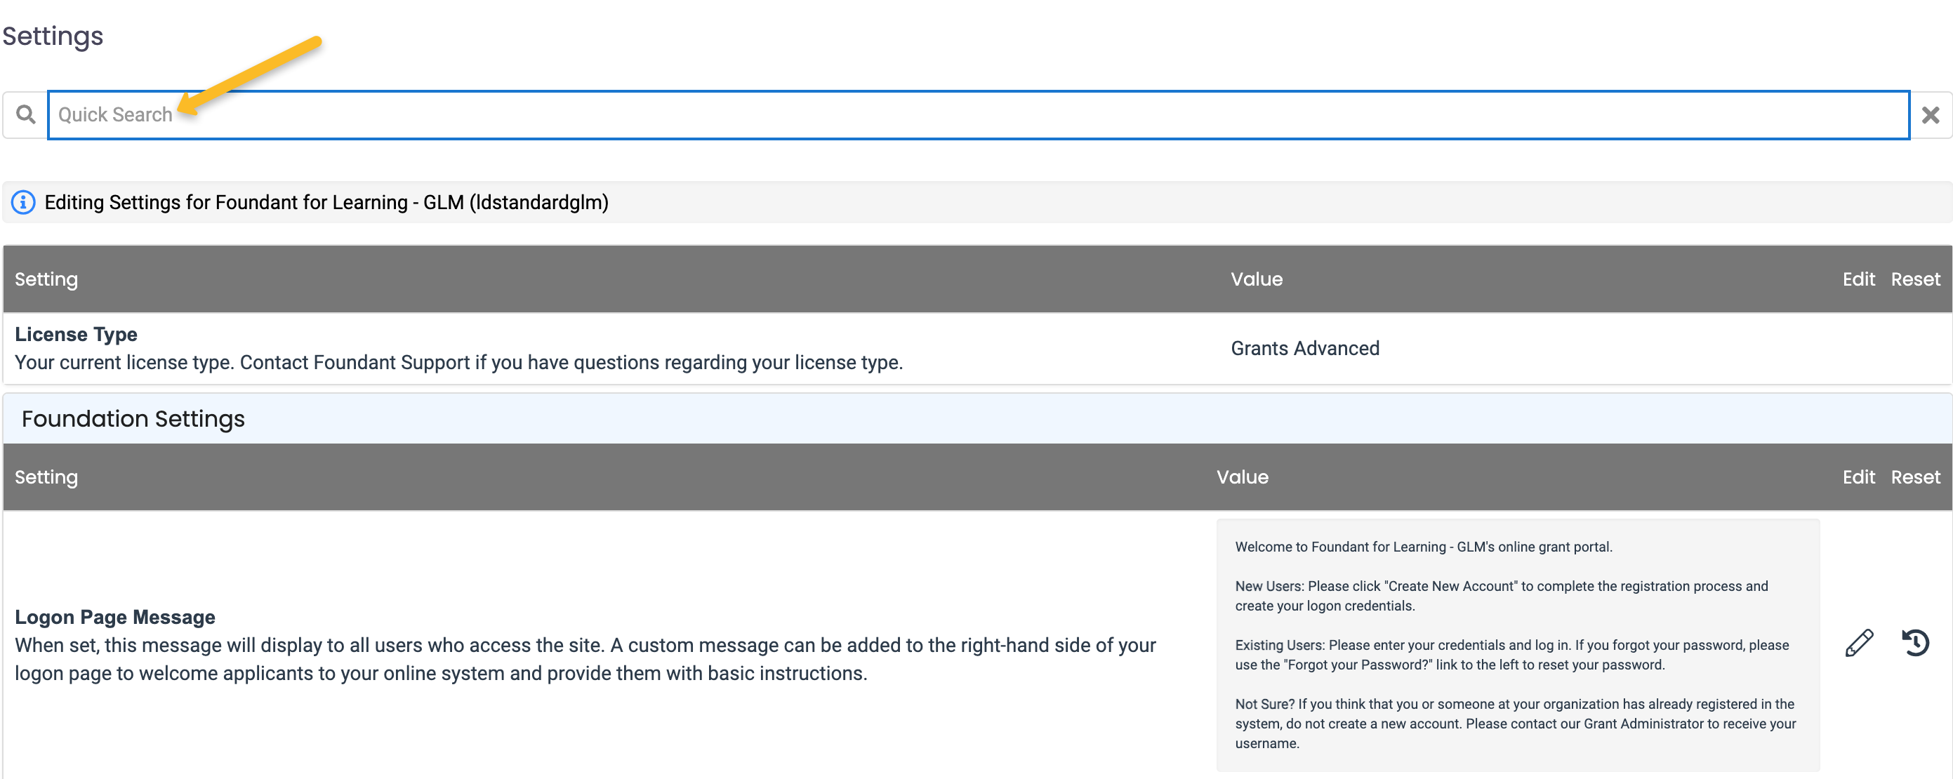The width and height of the screenshot is (1953, 779).
Task: Clear the Quick Search with the X icon
Action: [1931, 115]
